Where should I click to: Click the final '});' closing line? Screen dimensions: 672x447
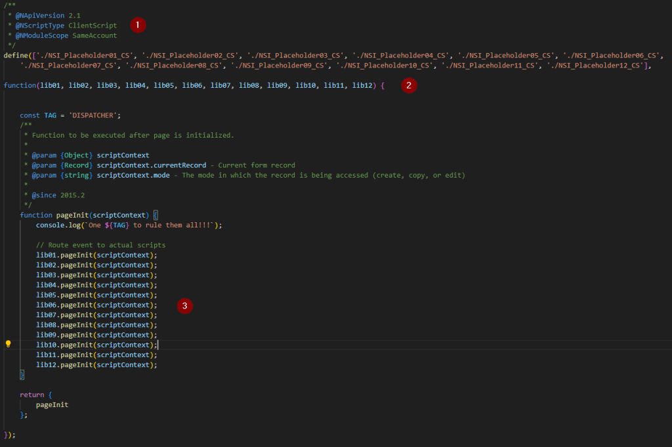point(9,435)
